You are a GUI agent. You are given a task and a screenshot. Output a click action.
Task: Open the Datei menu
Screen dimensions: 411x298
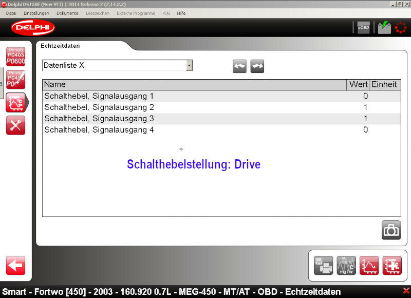[11, 13]
